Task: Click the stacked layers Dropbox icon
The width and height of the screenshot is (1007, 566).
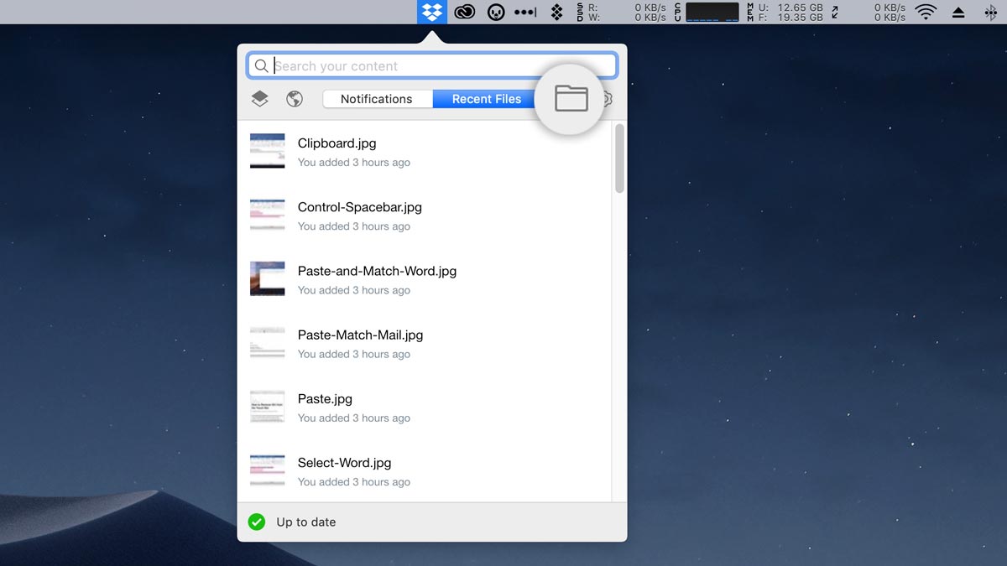Action: (x=259, y=99)
